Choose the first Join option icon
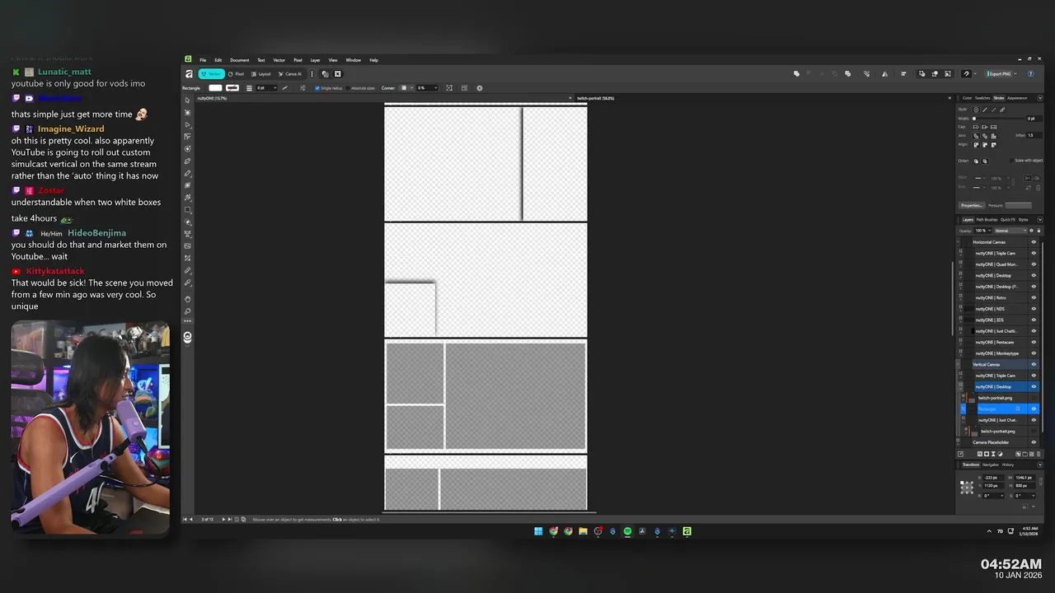This screenshot has height=593, width=1055. pyautogui.click(x=976, y=136)
